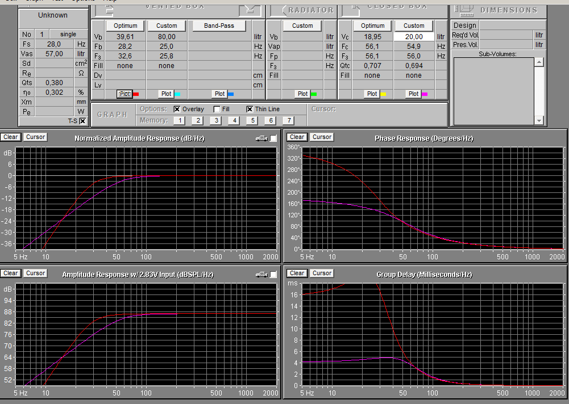Plot the Band-Pass curve

point(219,94)
